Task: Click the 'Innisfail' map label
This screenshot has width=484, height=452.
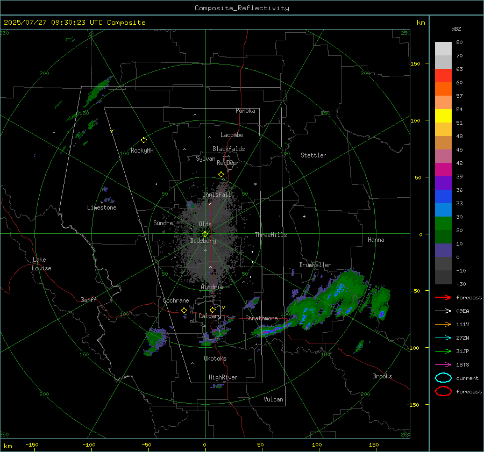Action: [x=217, y=195]
